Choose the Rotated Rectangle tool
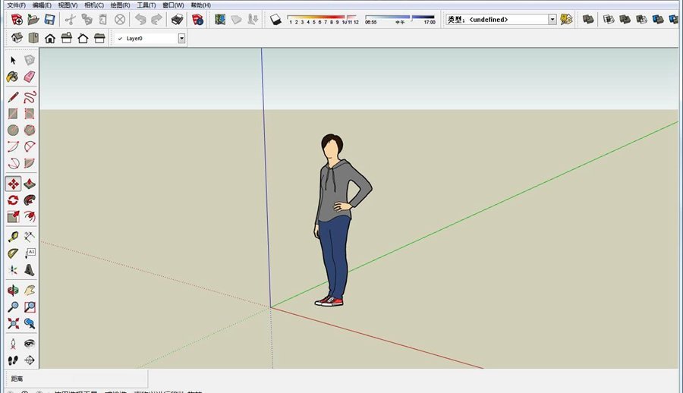The image size is (683, 393). pyautogui.click(x=29, y=114)
